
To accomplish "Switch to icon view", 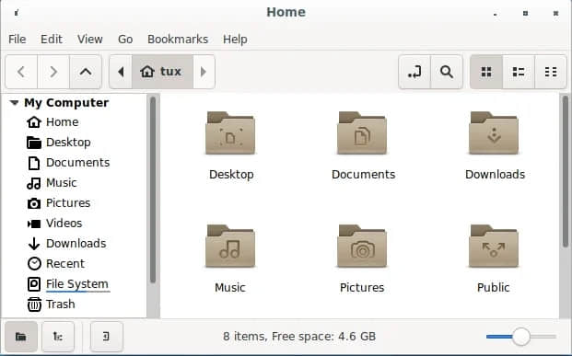I will pos(486,72).
